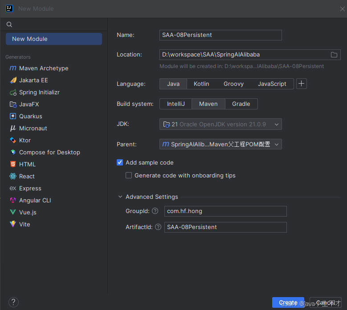Click the JavaFX folder icon
This screenshot has width=347, height=310.
(13, 104)
